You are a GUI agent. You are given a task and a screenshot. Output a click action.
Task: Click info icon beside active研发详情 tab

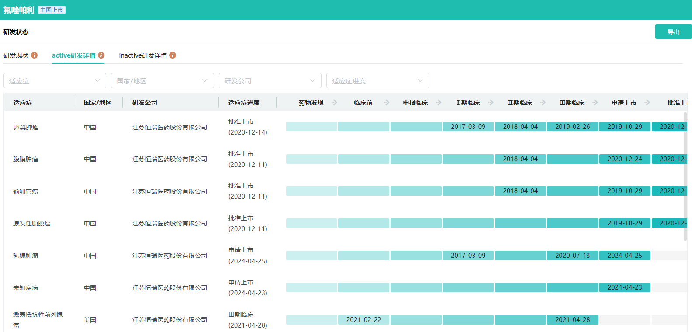(x=101, y=55)
